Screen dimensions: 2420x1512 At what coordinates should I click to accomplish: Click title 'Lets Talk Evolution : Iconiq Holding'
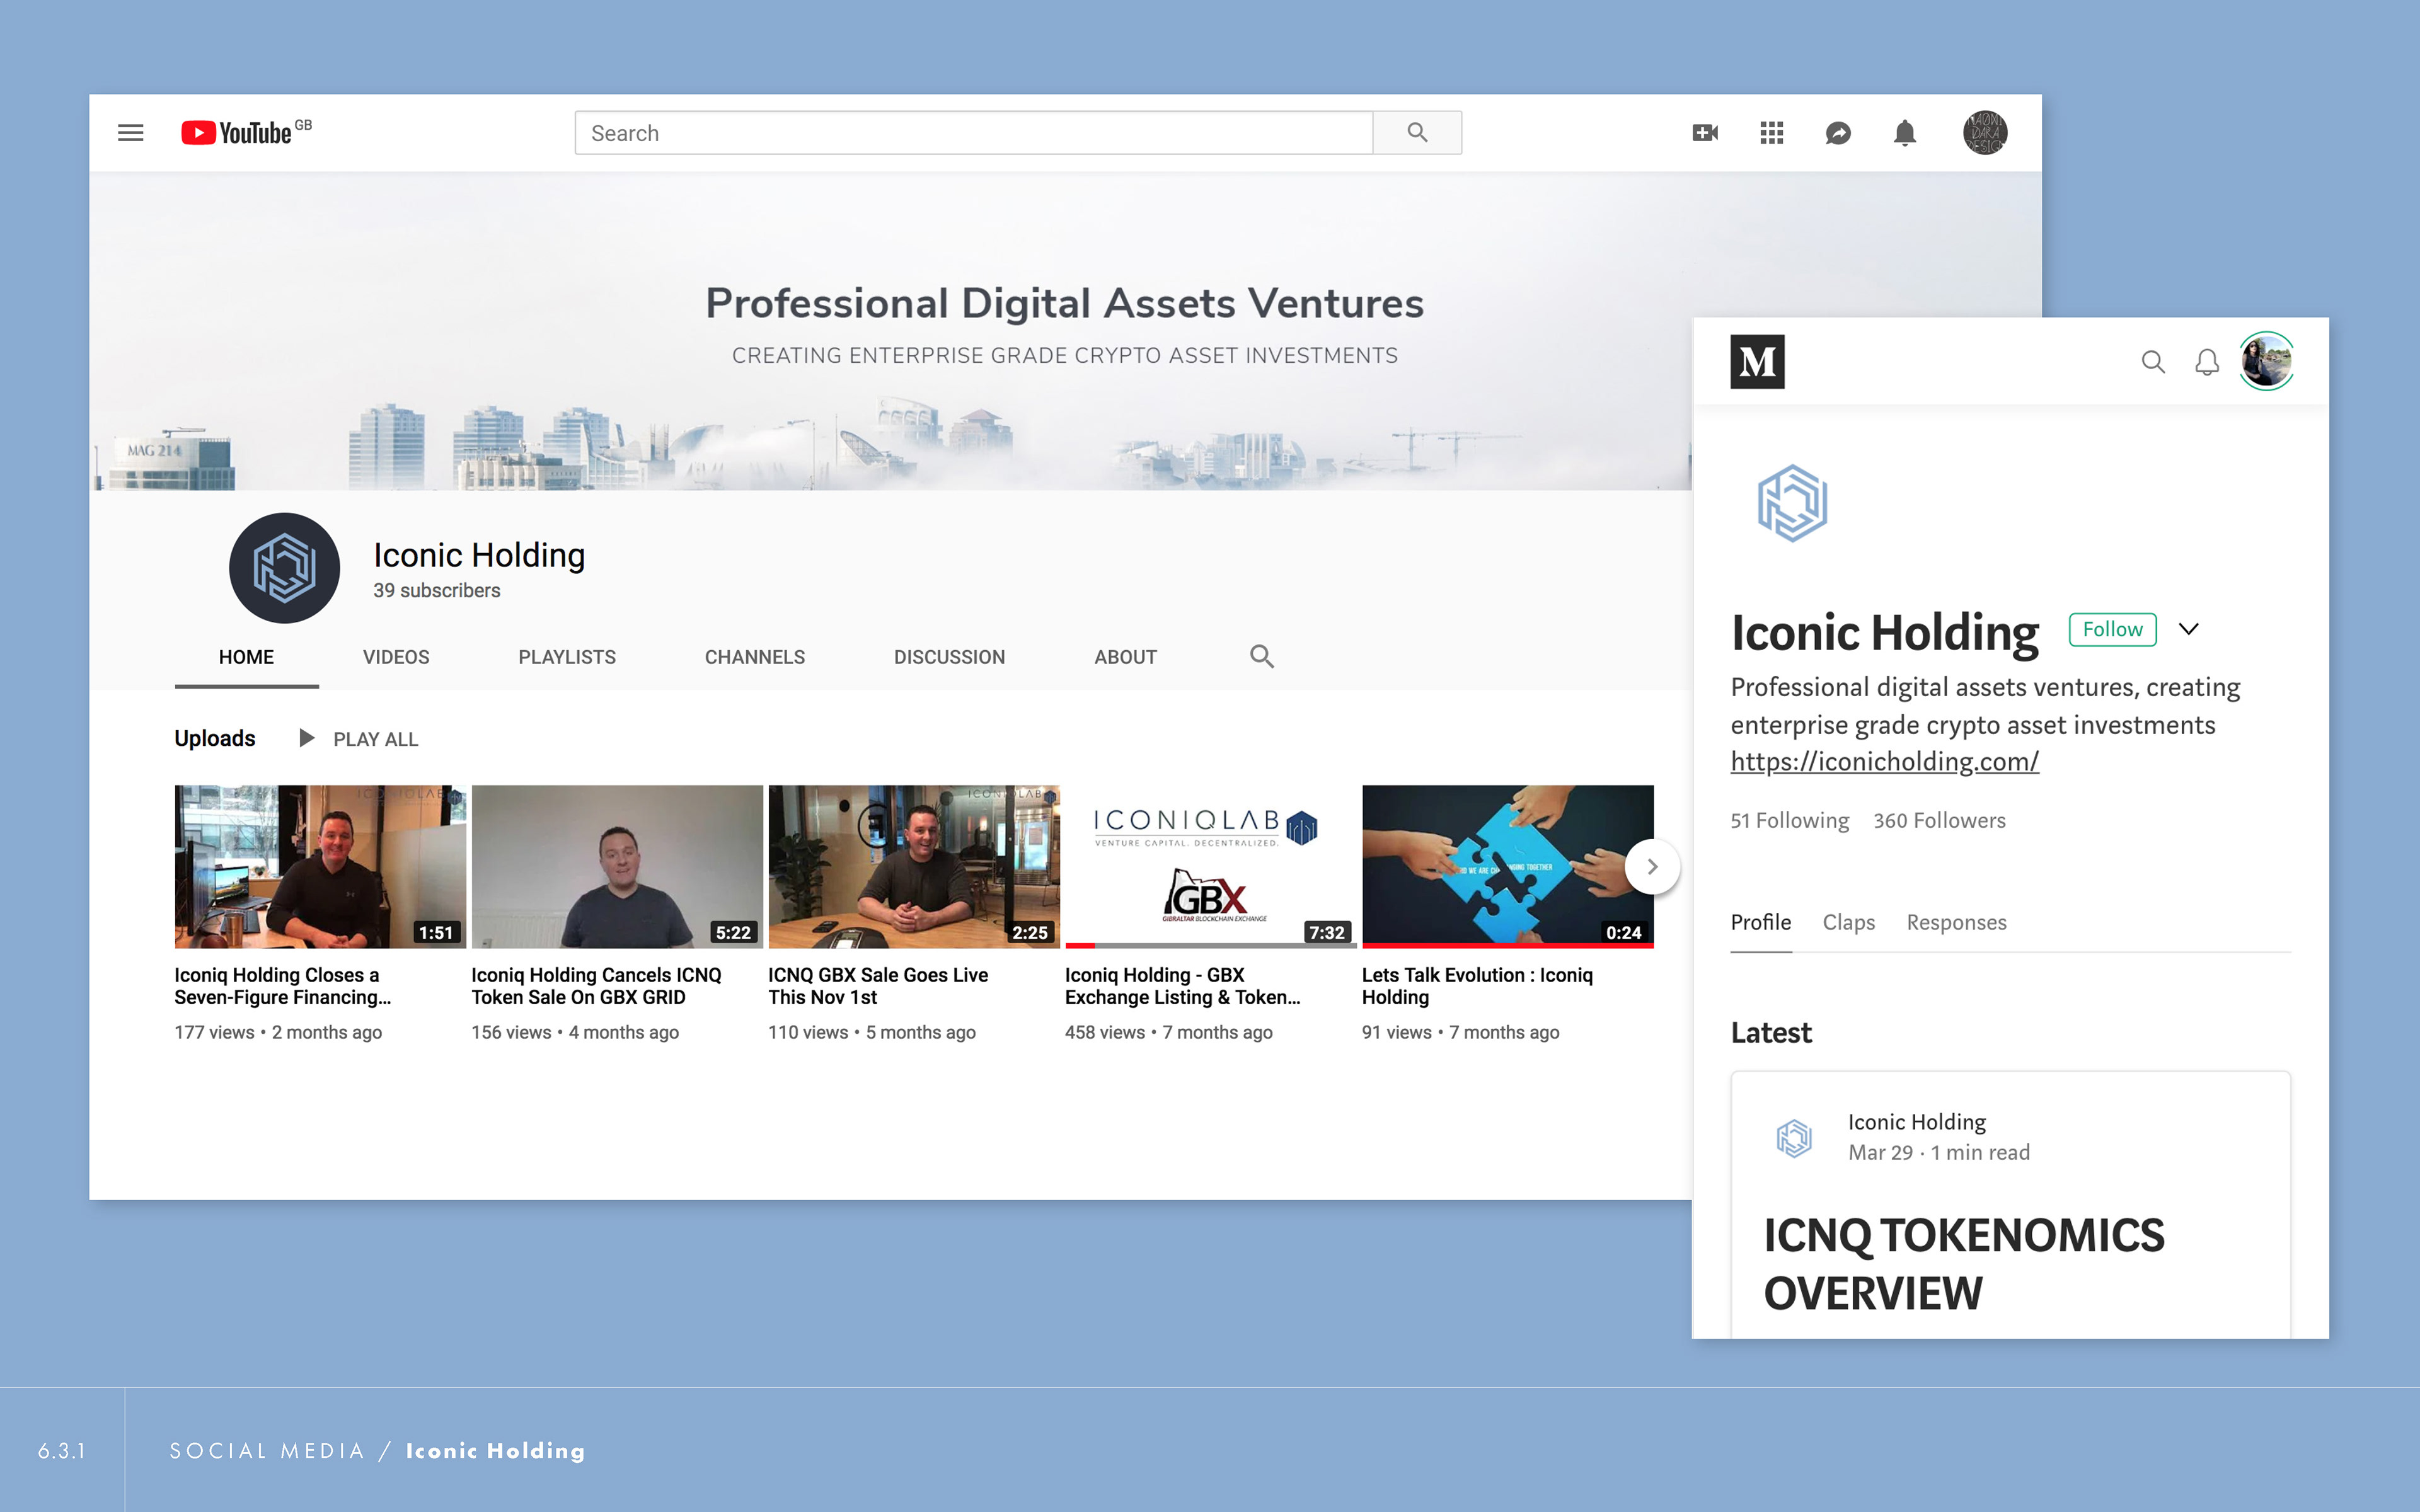click(1477, 986)
